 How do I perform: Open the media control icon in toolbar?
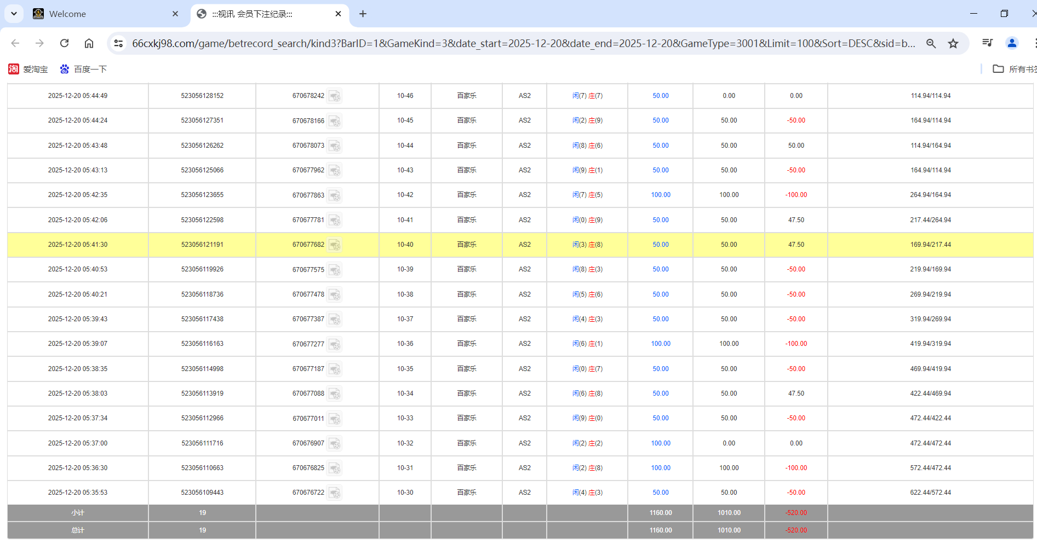(987, 43)
